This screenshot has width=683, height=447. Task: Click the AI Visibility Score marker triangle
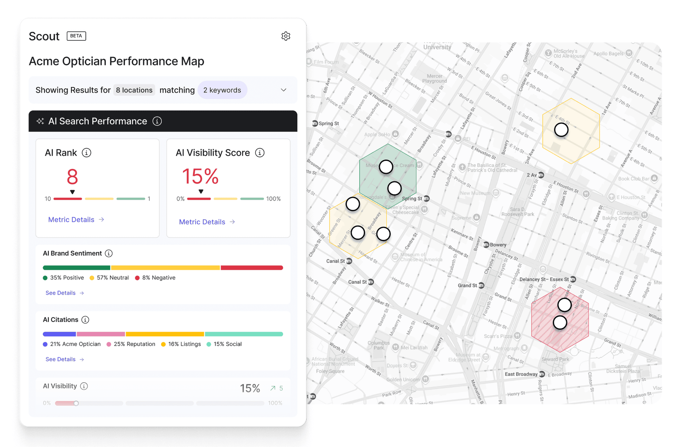point(201,191)
